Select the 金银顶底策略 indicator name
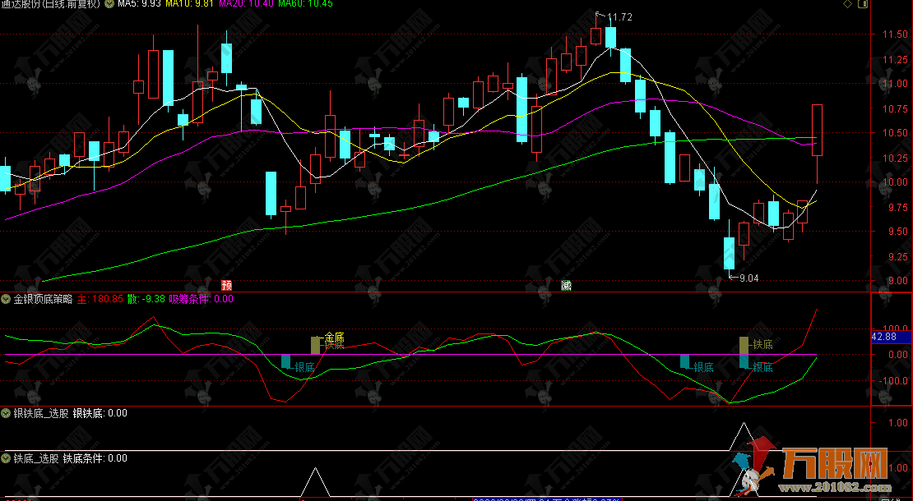The image size is (913, 501). point(44,300)
